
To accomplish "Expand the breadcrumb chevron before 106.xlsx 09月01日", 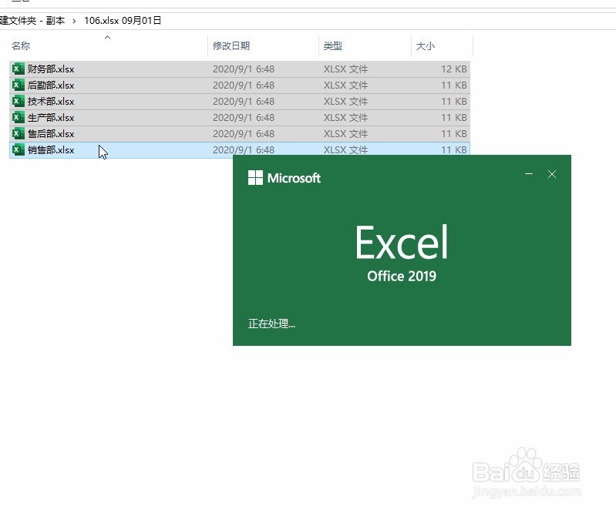I will (74, 21).
